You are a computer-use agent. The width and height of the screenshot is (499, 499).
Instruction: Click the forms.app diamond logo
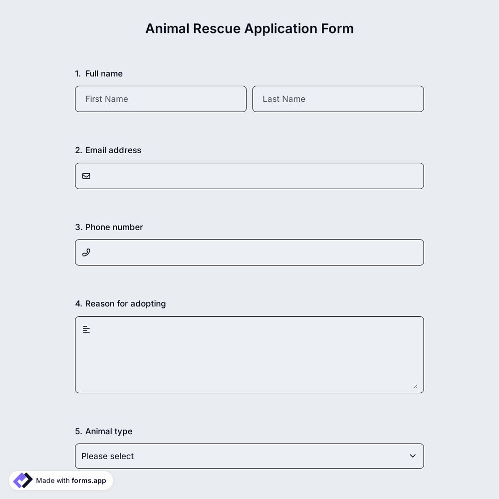pyautogui.click(x=22, y=480)
